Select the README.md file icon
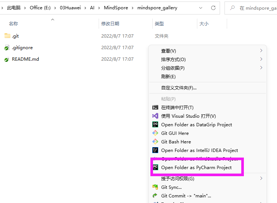Viewport: 277px width, 203px height. click(7, 59)
